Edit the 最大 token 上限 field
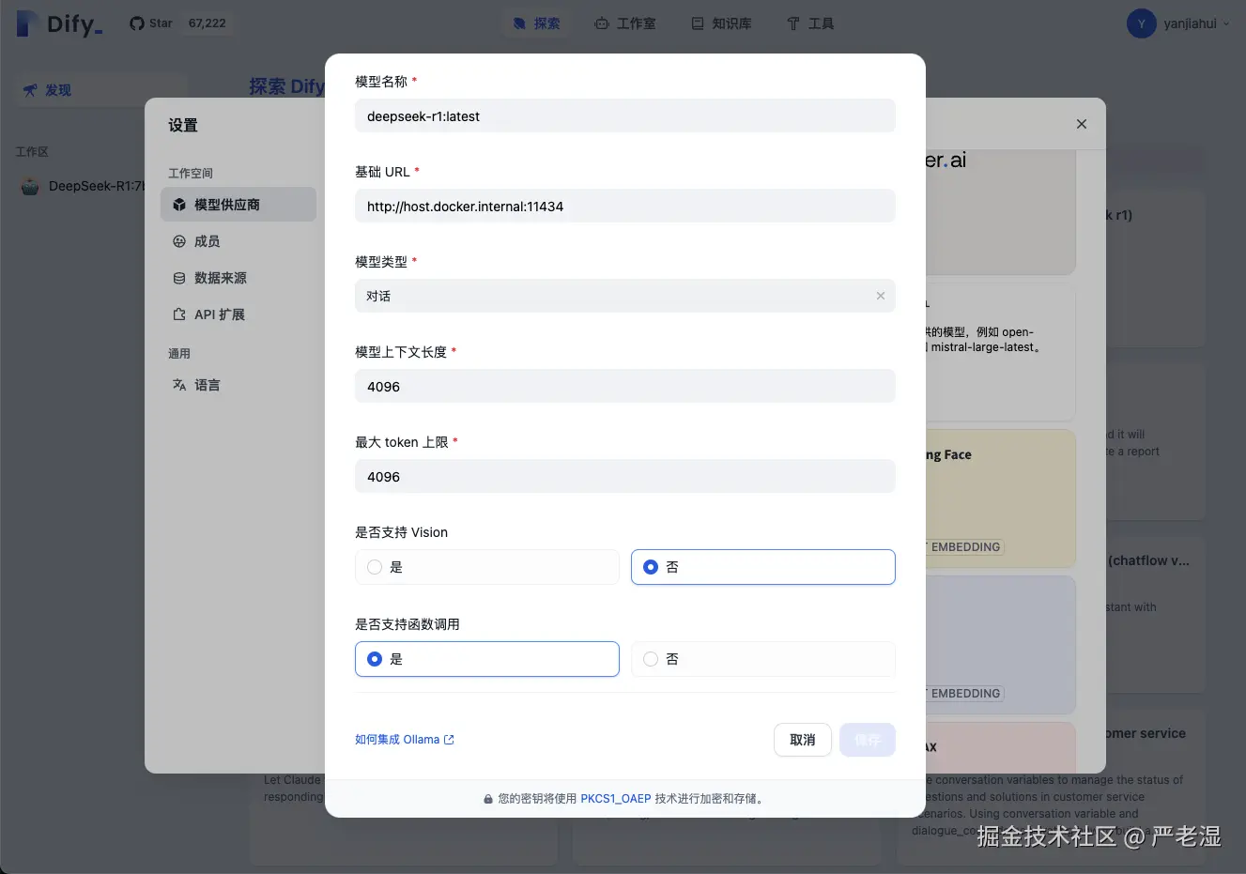1246x874 pixels. pyautogui.click(x=625, y=477)
